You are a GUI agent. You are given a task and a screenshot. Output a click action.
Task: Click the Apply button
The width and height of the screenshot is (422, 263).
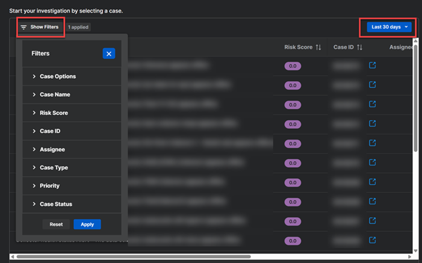point(87,224)
